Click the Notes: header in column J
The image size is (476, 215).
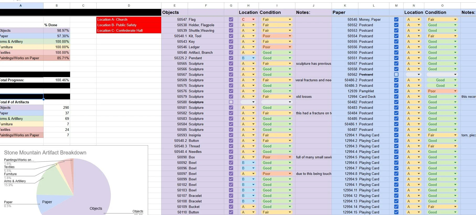(x=313, y=12)
